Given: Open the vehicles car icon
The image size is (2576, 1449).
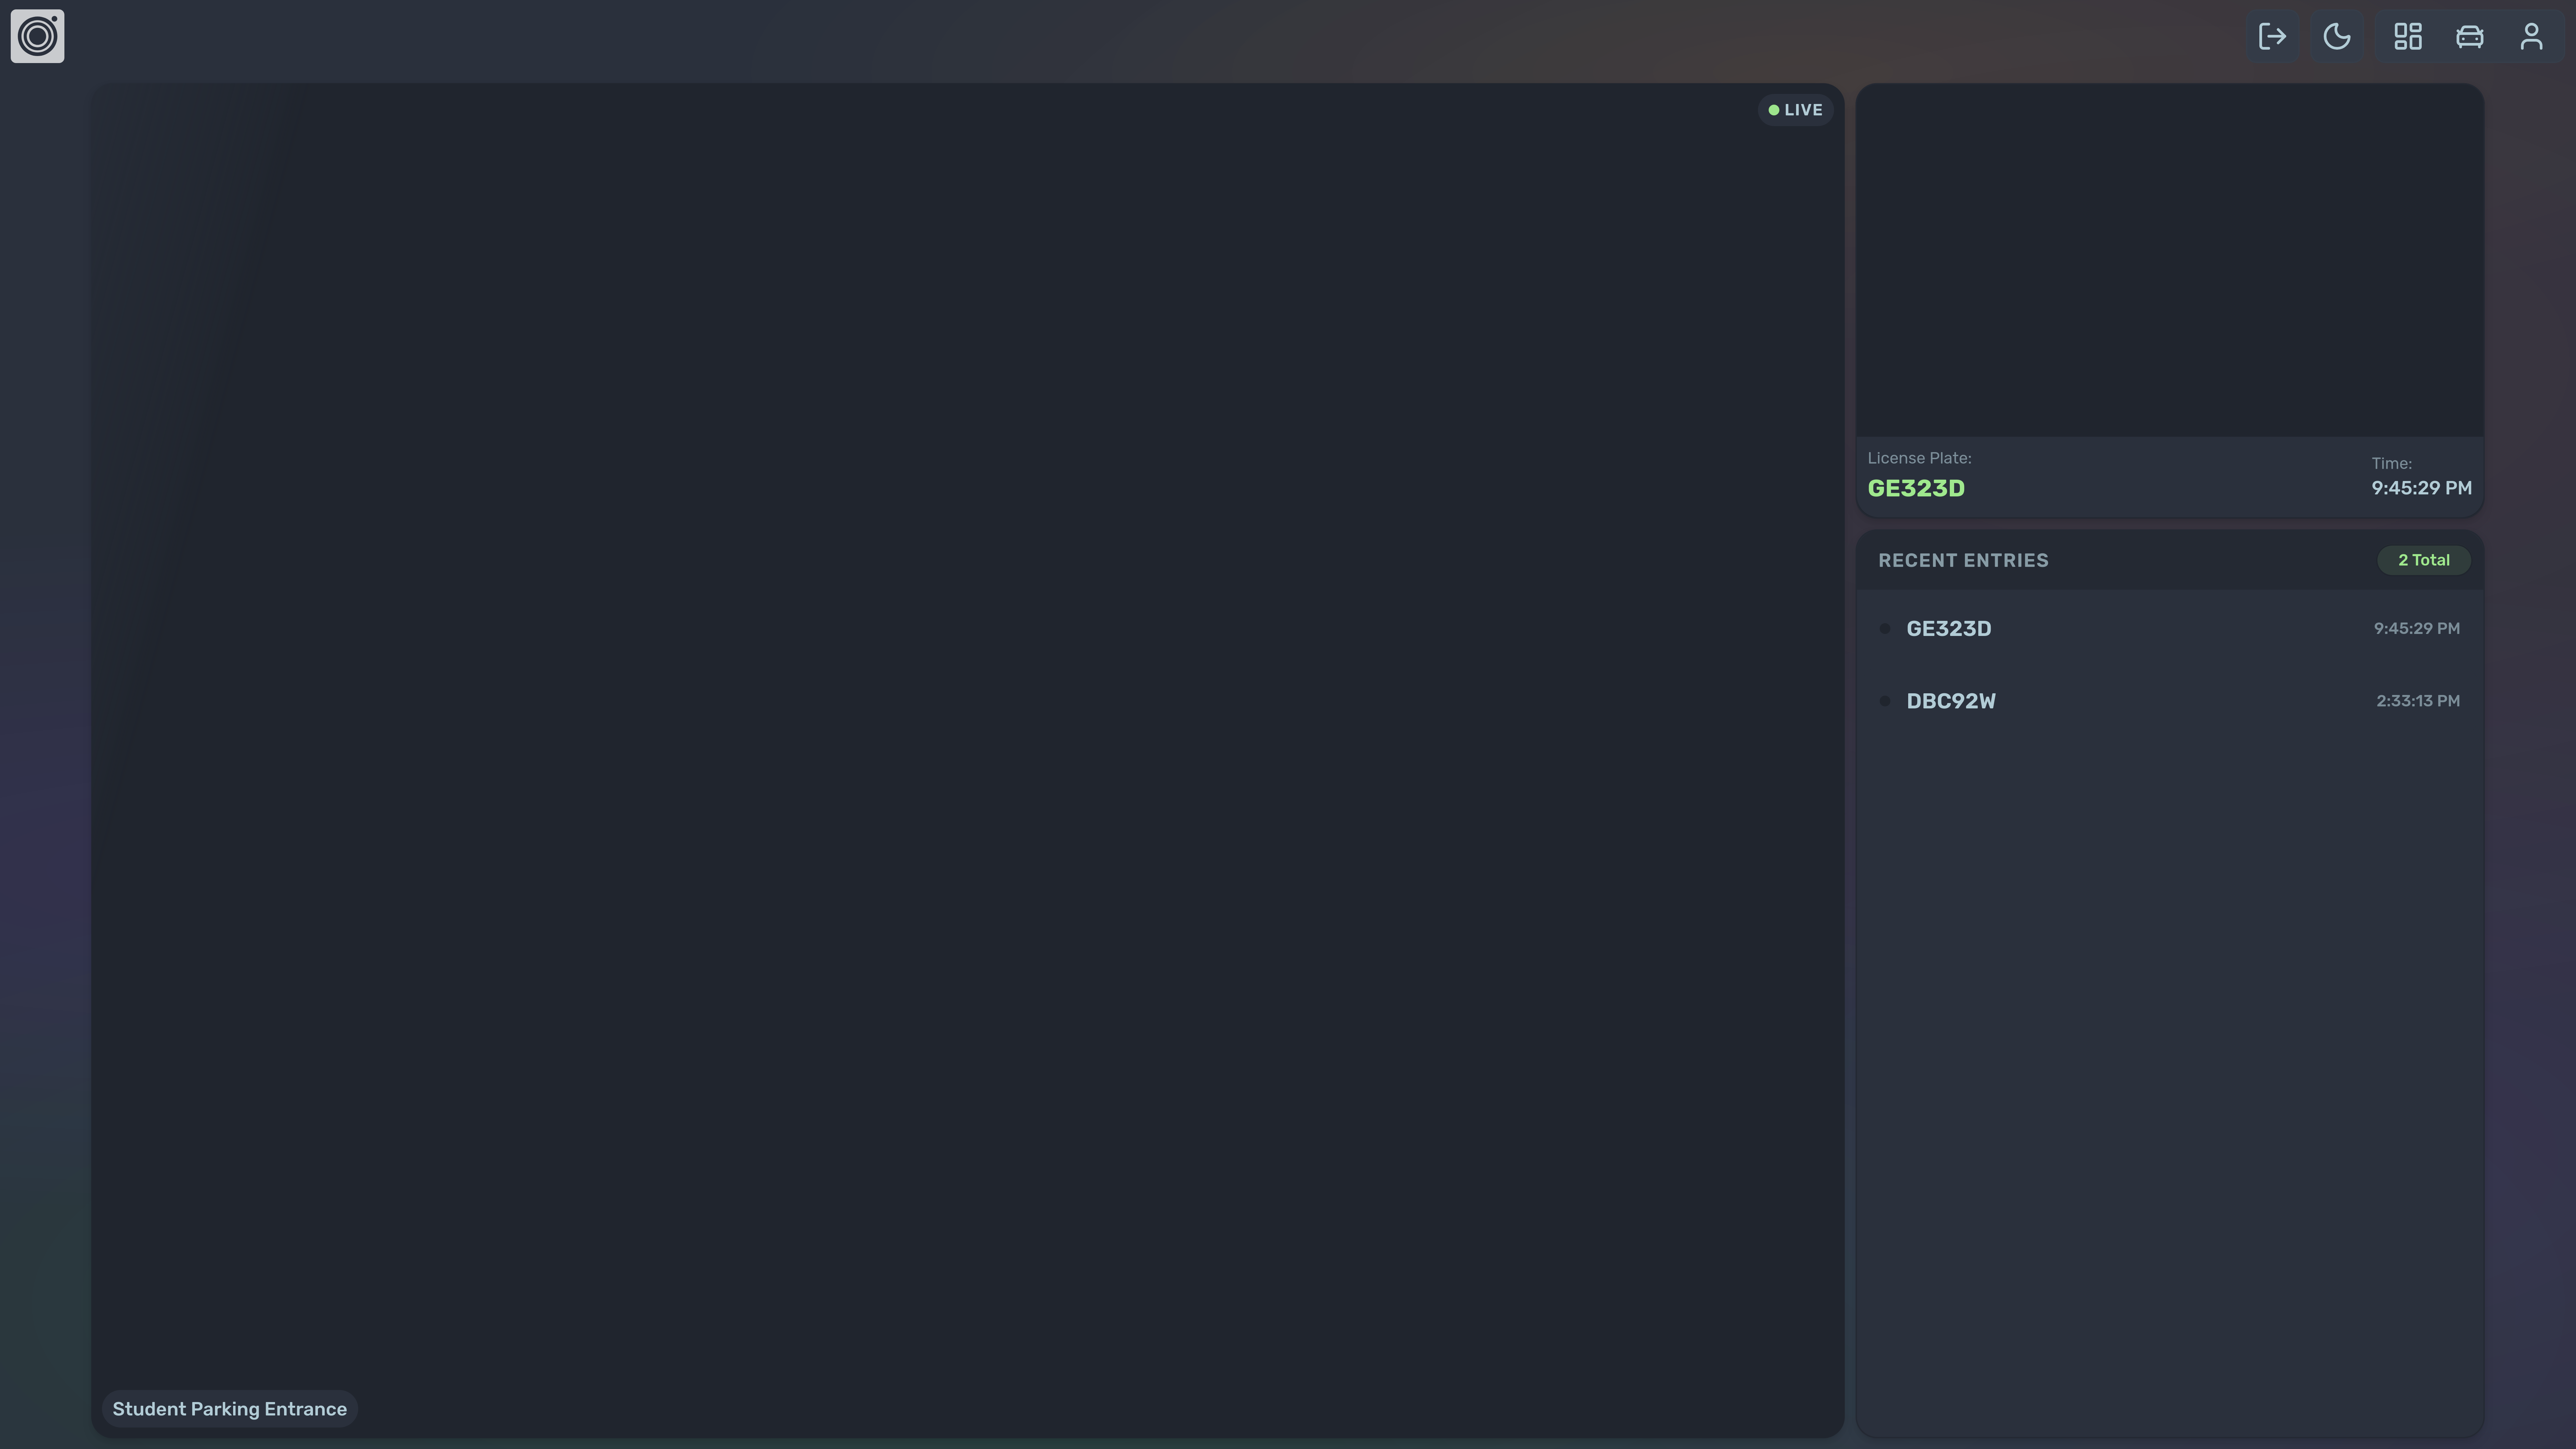Looking at the screenshot, I should click(x=2470, y=37).
